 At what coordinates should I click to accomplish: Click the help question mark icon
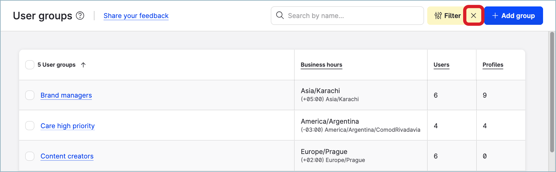click(80, 15)
